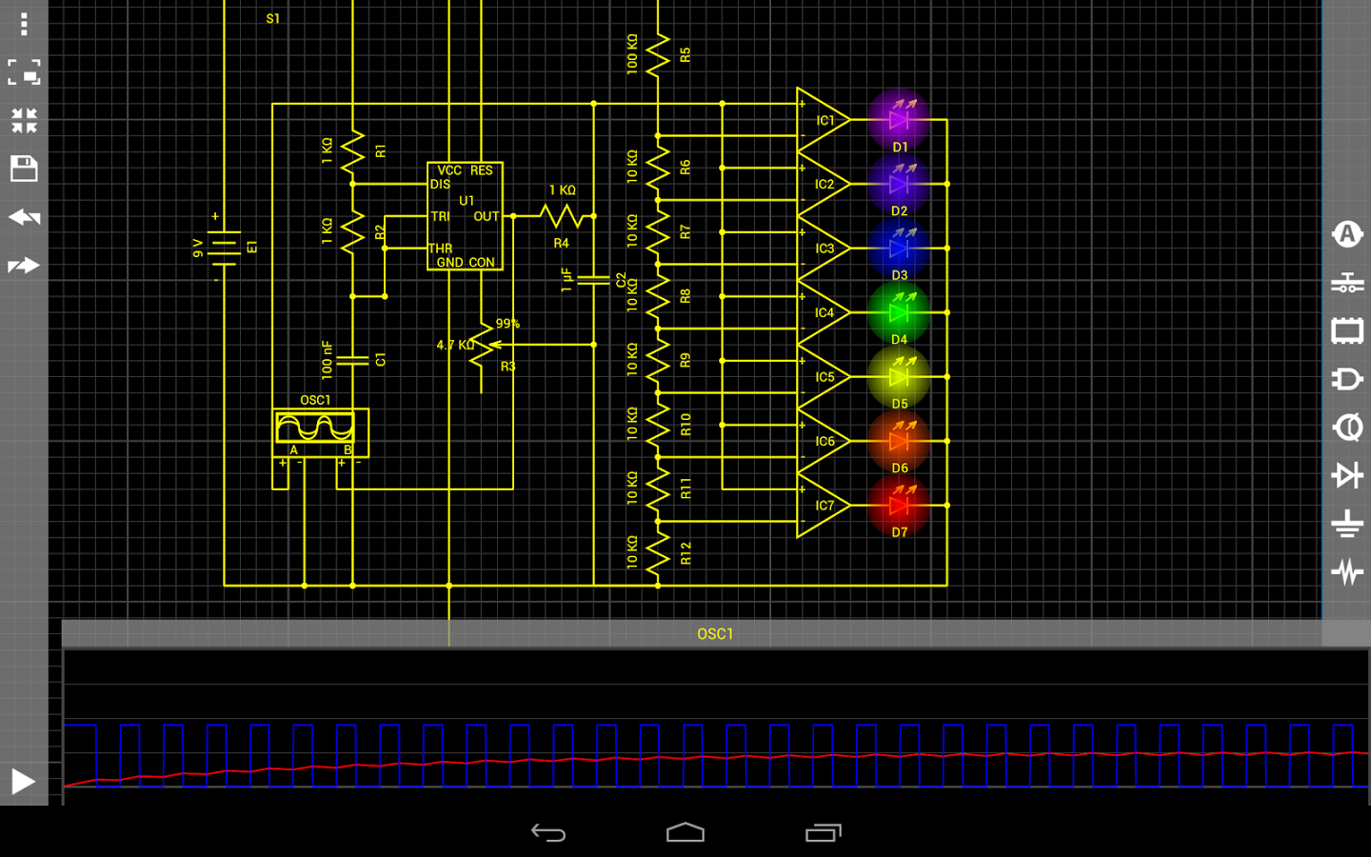The image size is (1371, 857).
Task: Select the U1 timer chip
Action: pyautogui.click(x=465, y=216)
